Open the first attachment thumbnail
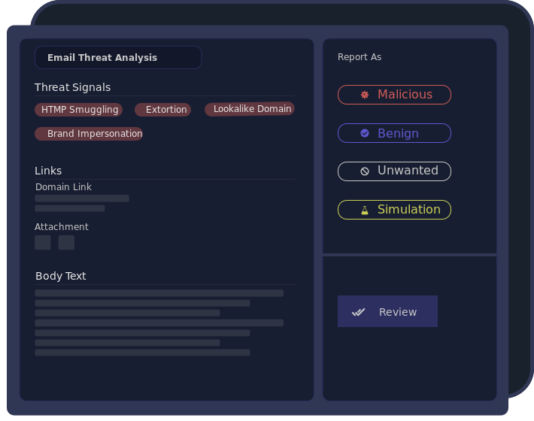The height and width of the screenshot is (421, 534). (x=43, y=242)
